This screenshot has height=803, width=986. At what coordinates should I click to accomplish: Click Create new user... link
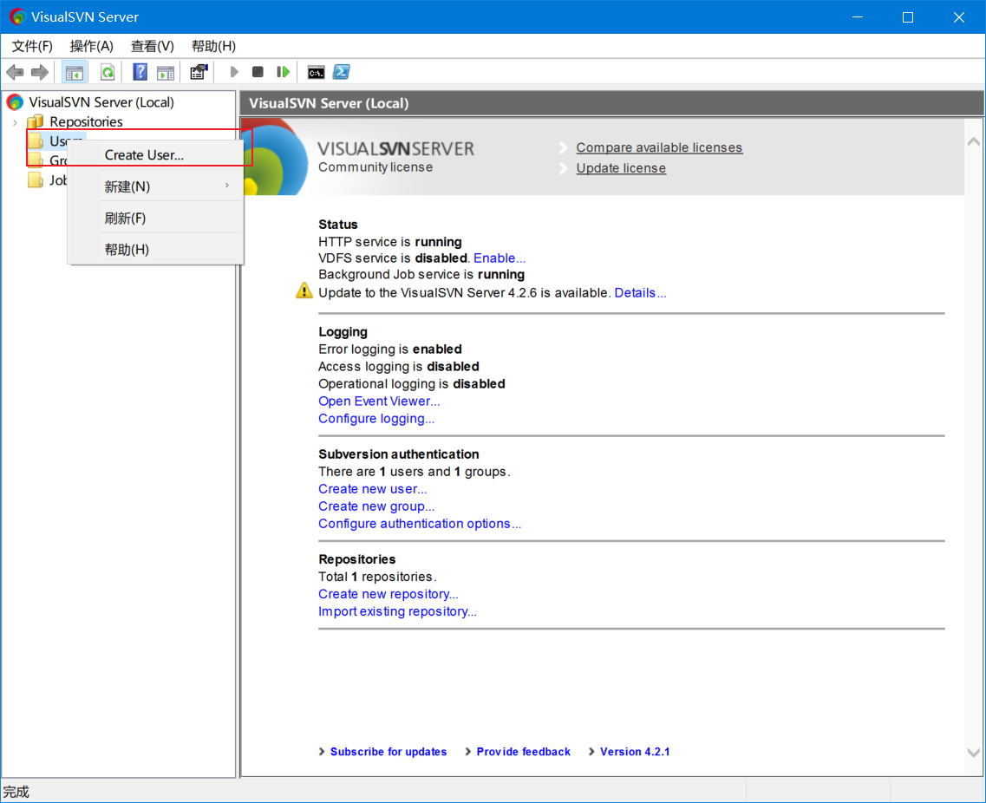pyautogui.click(x=372, y=489)
